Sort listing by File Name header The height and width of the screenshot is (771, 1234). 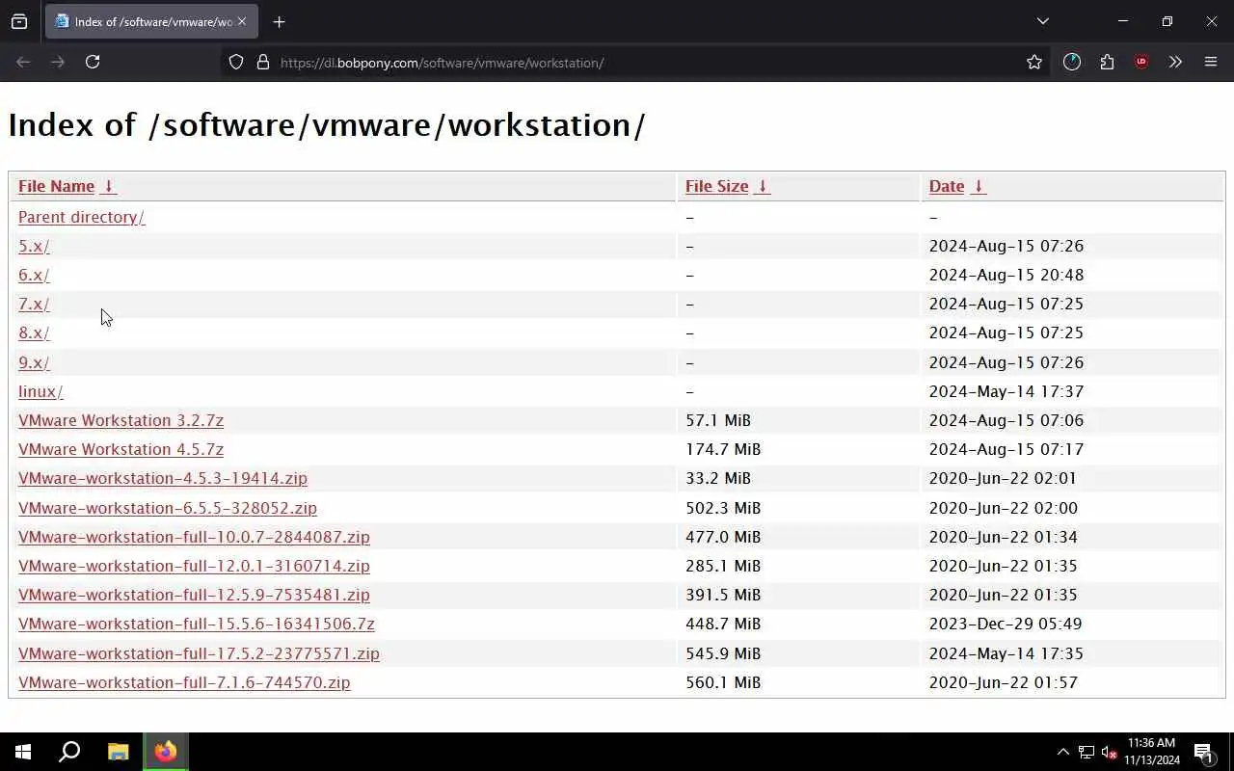pos(56,186)
